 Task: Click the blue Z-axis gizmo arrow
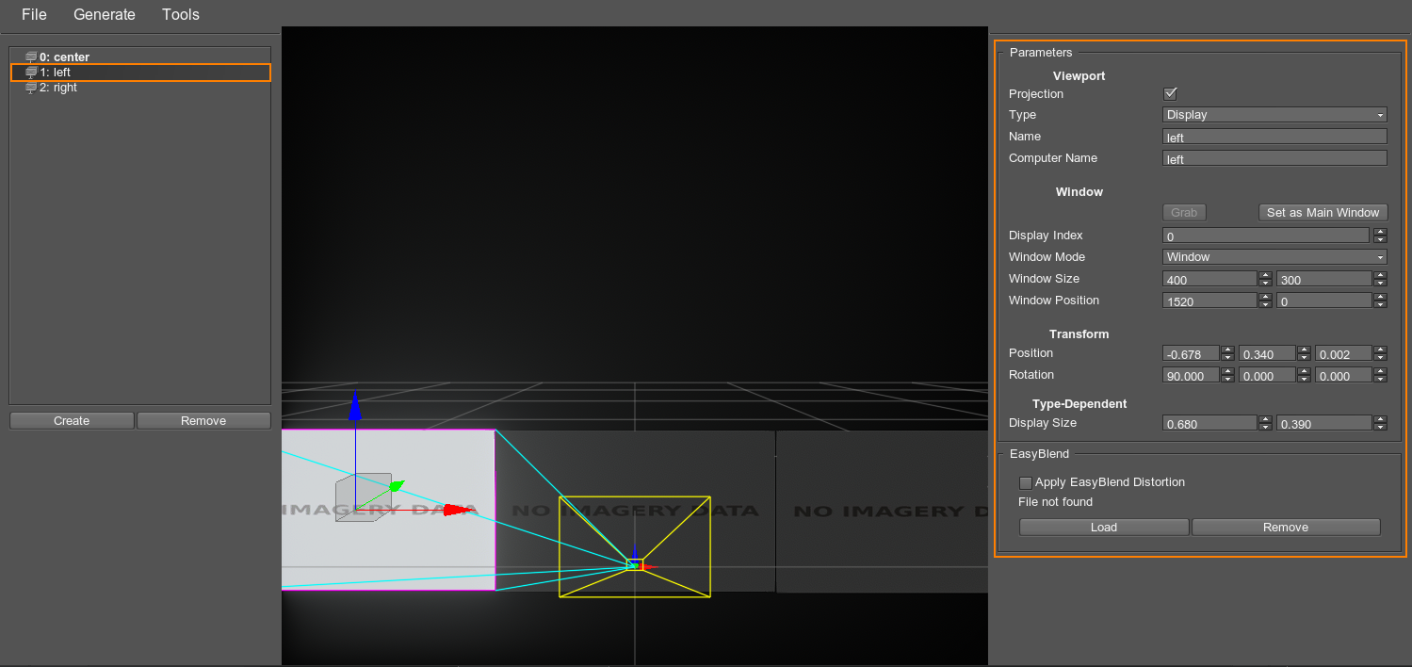[355, 406]
